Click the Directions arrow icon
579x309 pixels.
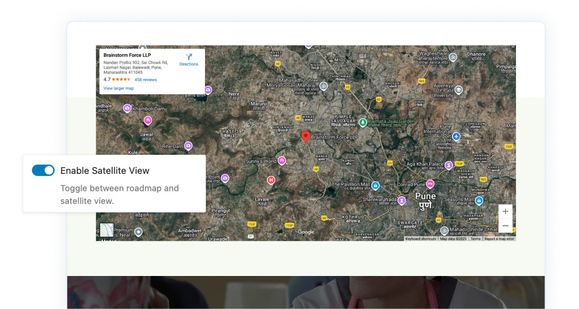189,57
